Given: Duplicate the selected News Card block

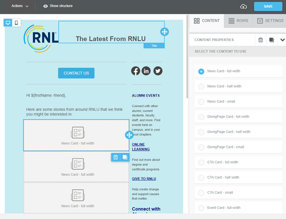Looking at the screenshot, I should click(x=125, y=157).
